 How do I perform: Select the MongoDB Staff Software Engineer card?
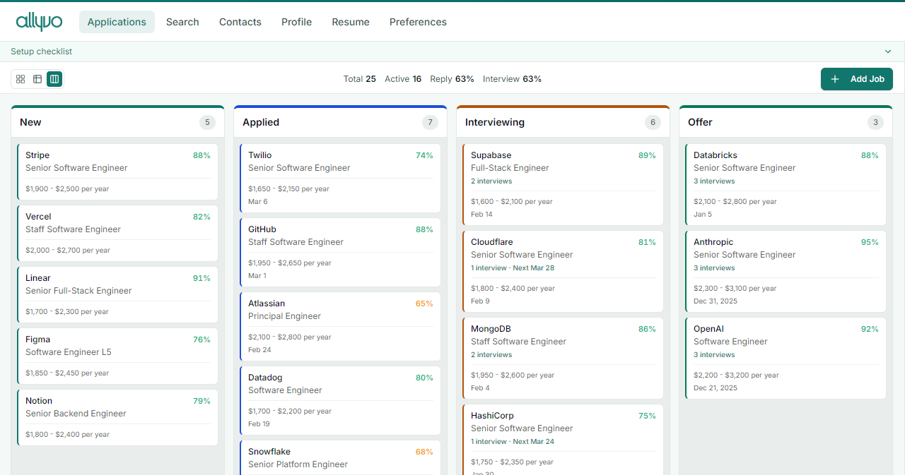563,358
